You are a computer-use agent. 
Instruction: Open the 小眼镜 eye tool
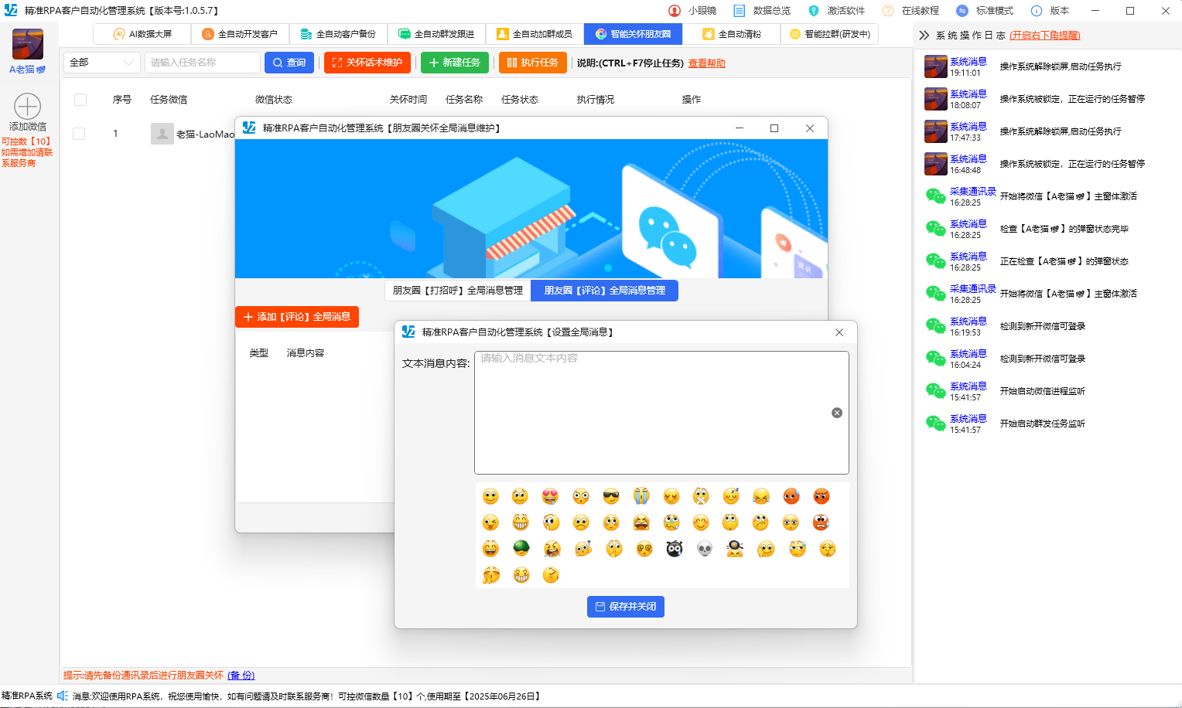692,11
